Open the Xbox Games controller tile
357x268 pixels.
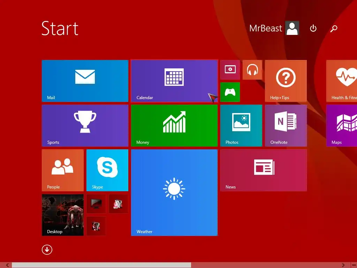pyautogui.click(x=230, y=92)
